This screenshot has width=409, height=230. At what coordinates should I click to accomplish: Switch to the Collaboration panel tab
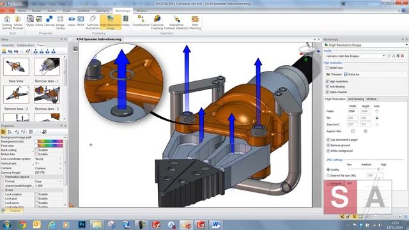pyautogui.click(x=26, y=45)
